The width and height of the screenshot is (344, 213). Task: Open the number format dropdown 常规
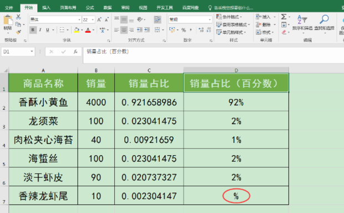coord(210,20)
